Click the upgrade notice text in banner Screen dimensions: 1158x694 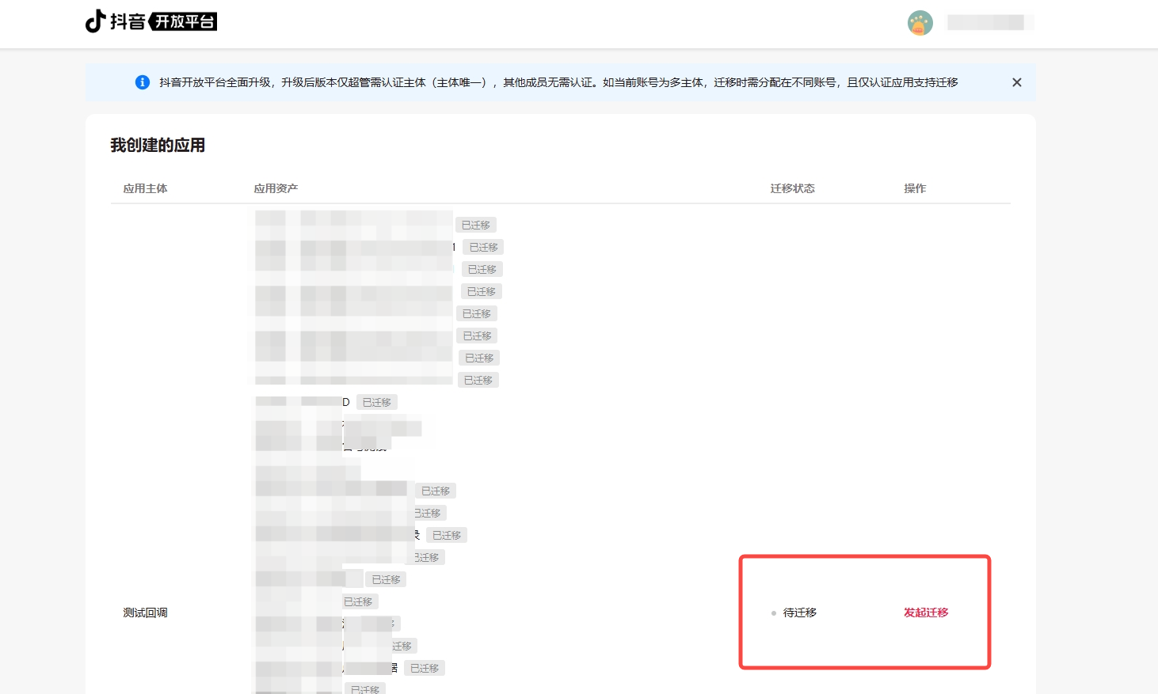tap(558, 82)
